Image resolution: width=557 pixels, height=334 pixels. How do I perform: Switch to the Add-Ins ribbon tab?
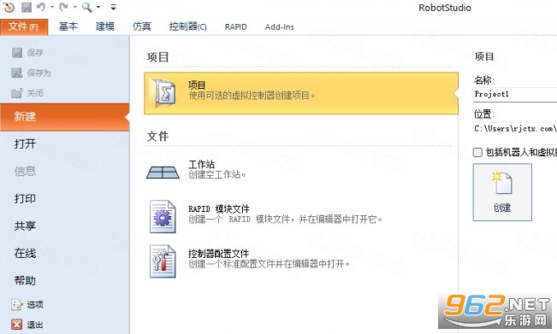click(x=280, y=27)
